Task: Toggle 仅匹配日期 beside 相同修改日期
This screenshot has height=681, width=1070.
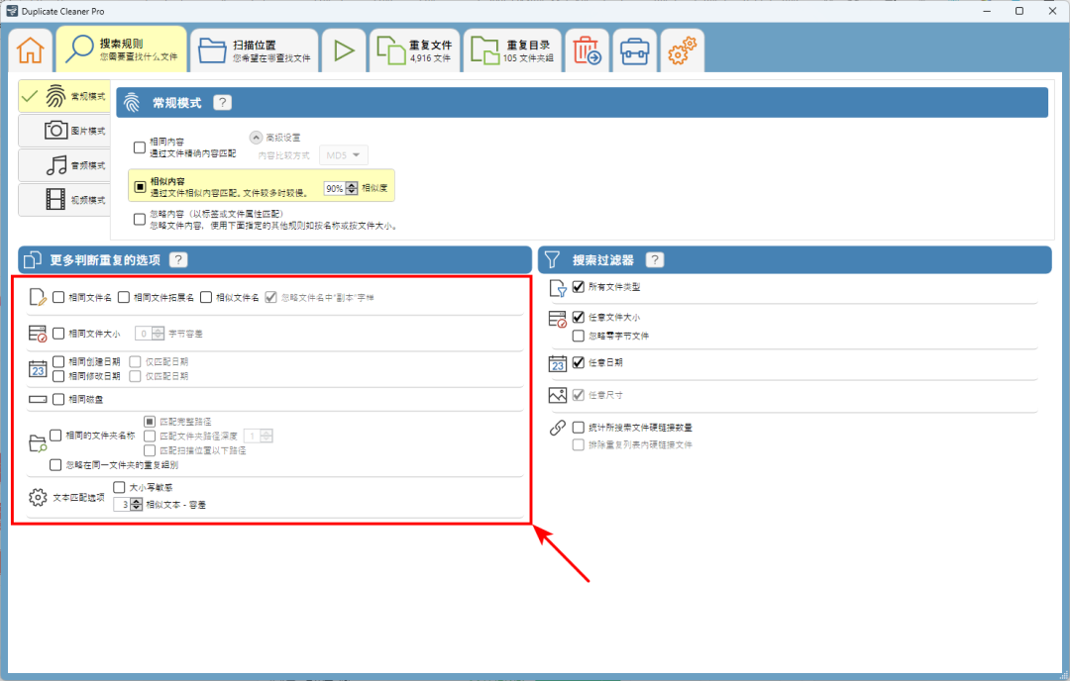Action: (135, 375)
